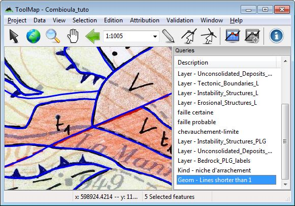Select query Kind - niche d'arrachement
This screenshot has width=295, height=206.
pos(226,170)
